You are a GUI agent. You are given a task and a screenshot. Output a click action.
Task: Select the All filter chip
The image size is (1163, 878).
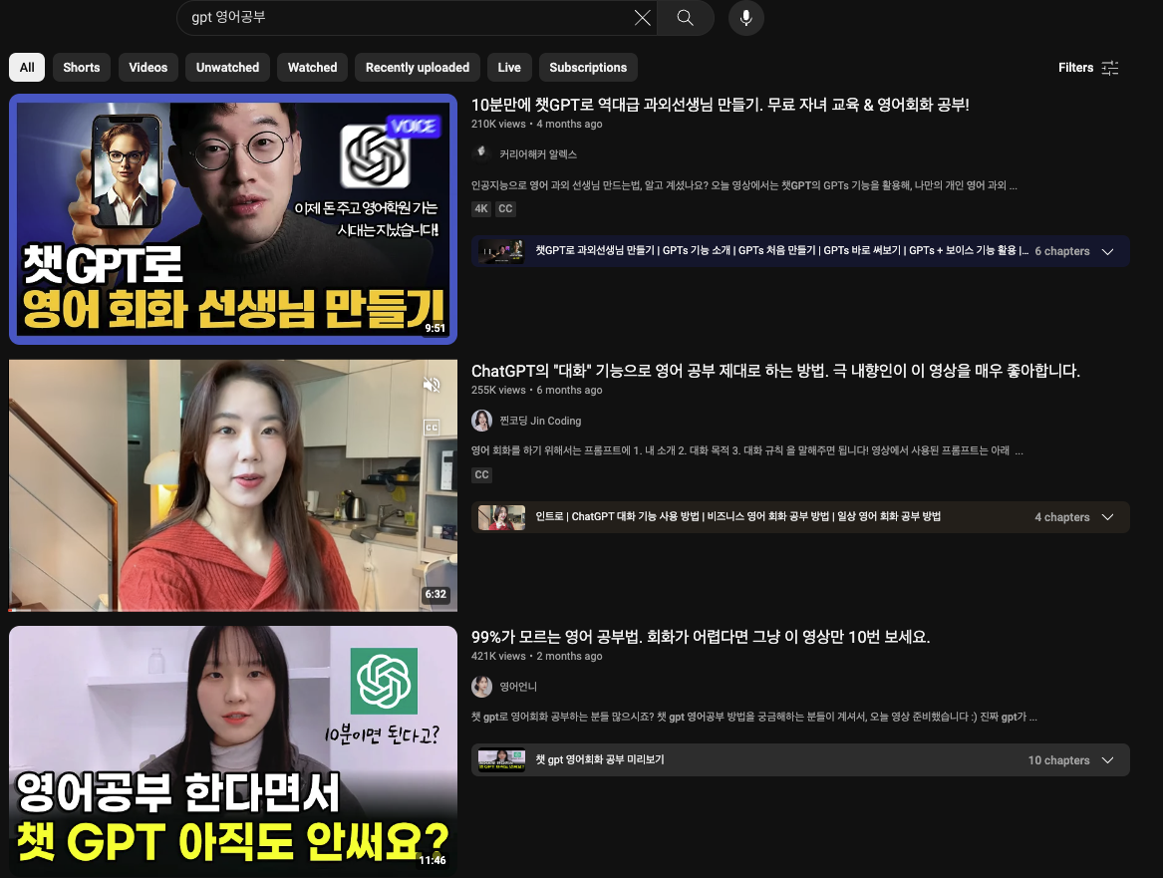tap(27, 68)
